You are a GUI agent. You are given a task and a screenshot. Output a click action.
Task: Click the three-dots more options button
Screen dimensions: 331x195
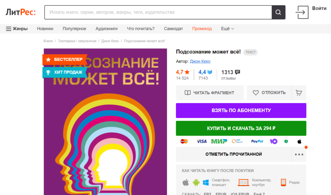[x=299, y=154]
